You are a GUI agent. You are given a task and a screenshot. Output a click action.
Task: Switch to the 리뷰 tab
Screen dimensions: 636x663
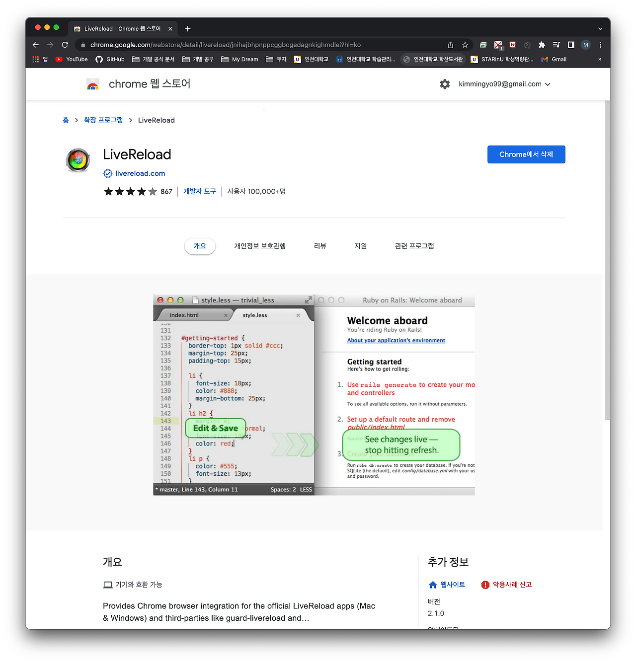tap(320, 246)
